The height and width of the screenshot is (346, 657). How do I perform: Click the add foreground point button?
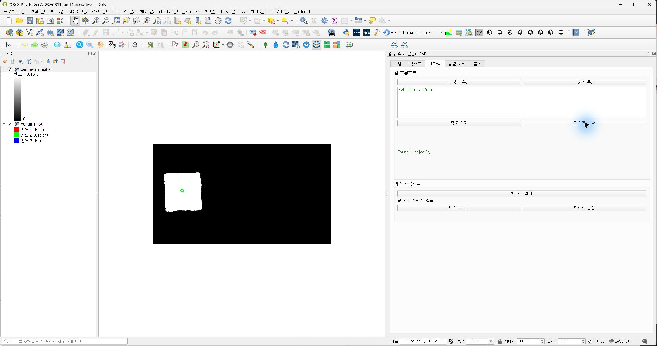(459, 82)
